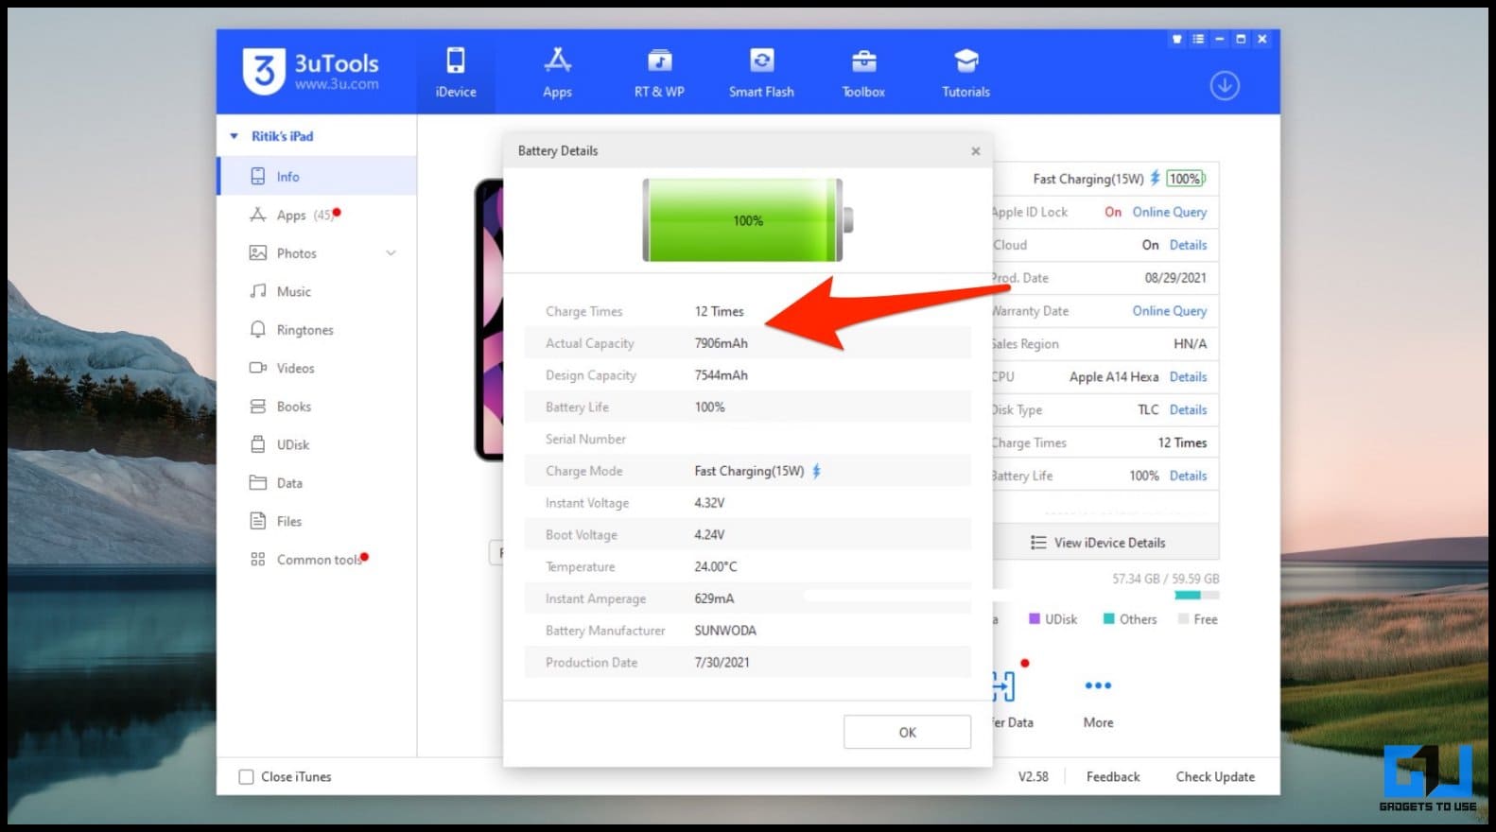
Task: Switch to RT & WP tab
Action: pyautogui.click(x=659, y=73)
